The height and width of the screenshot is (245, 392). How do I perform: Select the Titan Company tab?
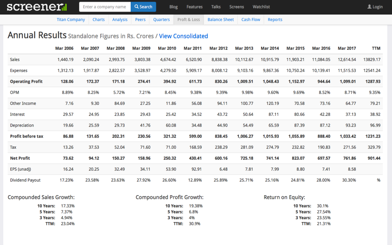coord(71,20)
